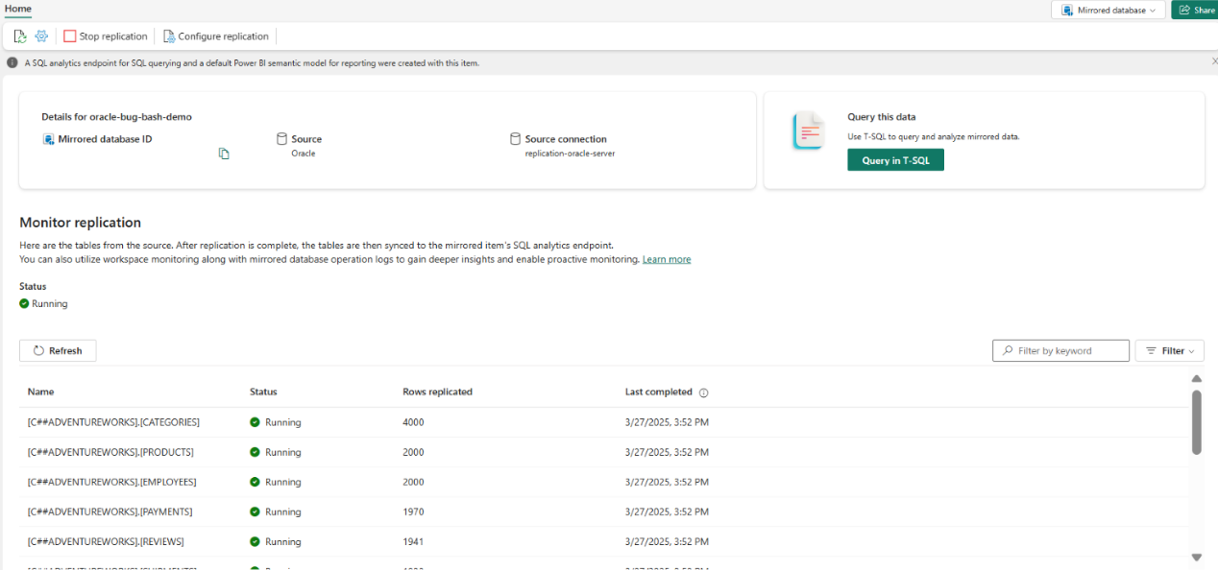Expand the Name column header options
This screenshot has width=1218, height=570.
[41, 392]
